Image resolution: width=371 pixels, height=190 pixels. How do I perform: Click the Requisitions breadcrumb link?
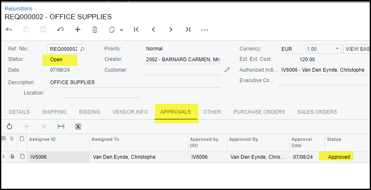(x=18, y=8)
